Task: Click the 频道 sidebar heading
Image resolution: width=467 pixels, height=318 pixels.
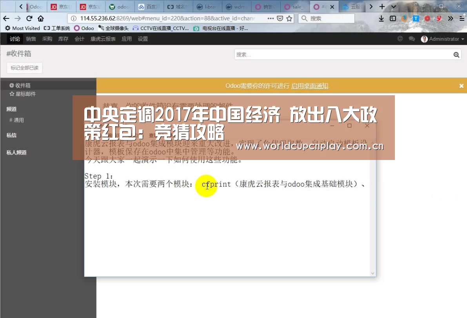Action: [11, 109]
